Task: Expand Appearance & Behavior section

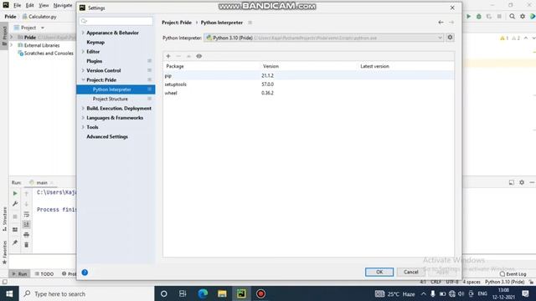Action: click(83, 33)
